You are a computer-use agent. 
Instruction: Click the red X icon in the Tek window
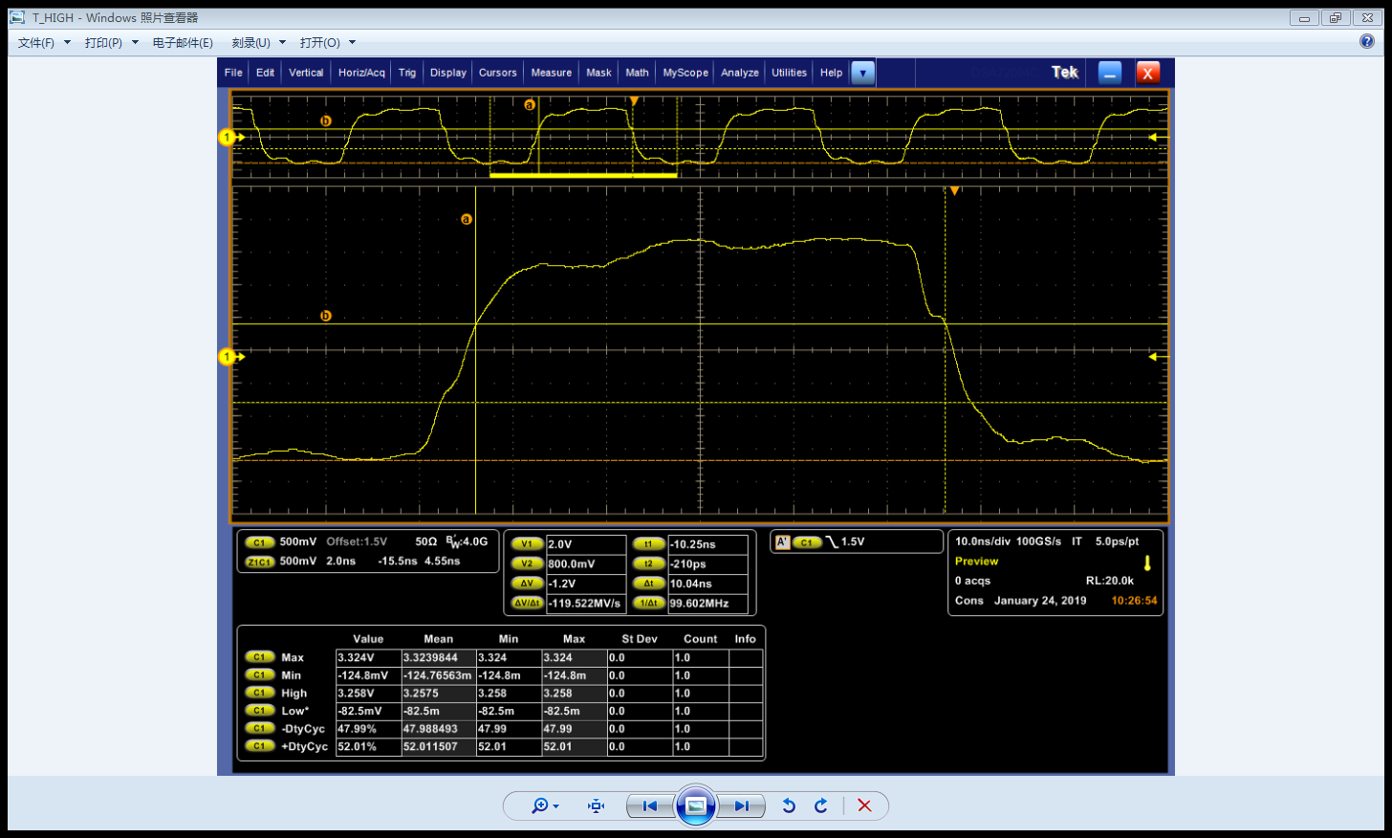1148,73
